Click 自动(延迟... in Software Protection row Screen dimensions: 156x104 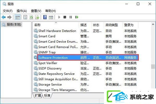[113, 58]
